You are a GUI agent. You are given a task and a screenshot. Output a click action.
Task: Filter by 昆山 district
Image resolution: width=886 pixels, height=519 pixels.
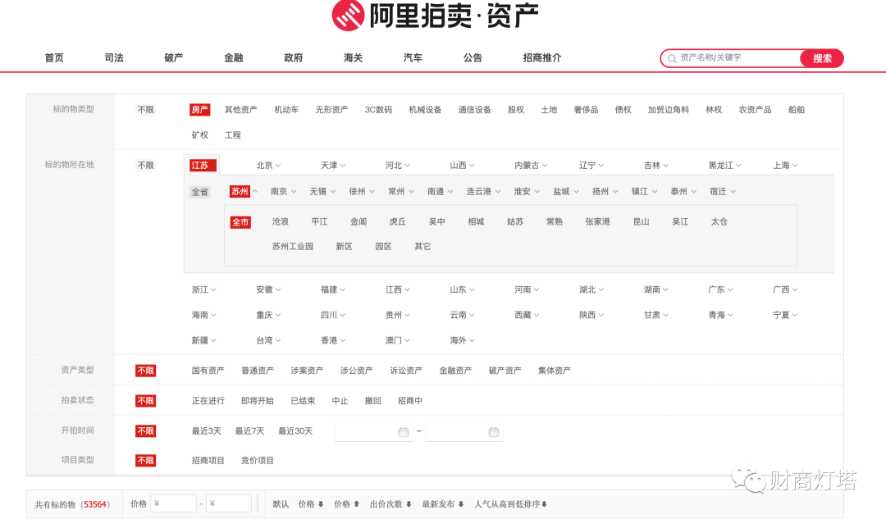click(642, 222)
